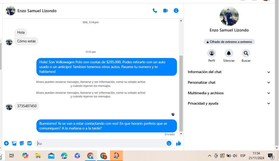This screenshot has height=161, width=279.
Task: Expand Información del chat section
Action: point(229,72)
